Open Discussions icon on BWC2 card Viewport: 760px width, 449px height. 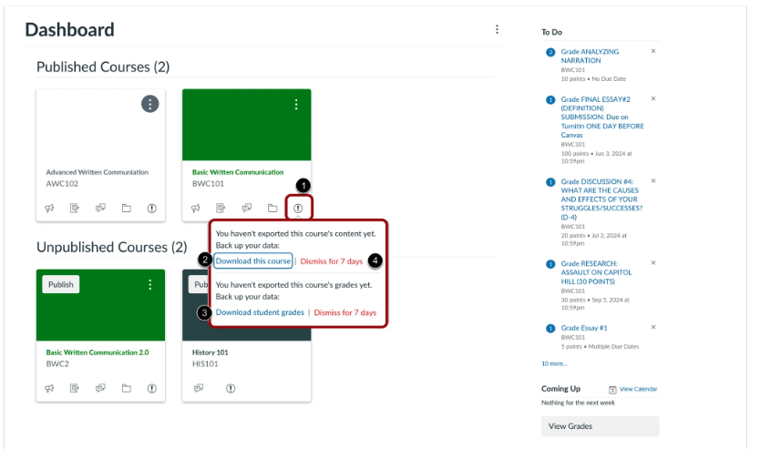pyautogui.click(x=100, y=389)
